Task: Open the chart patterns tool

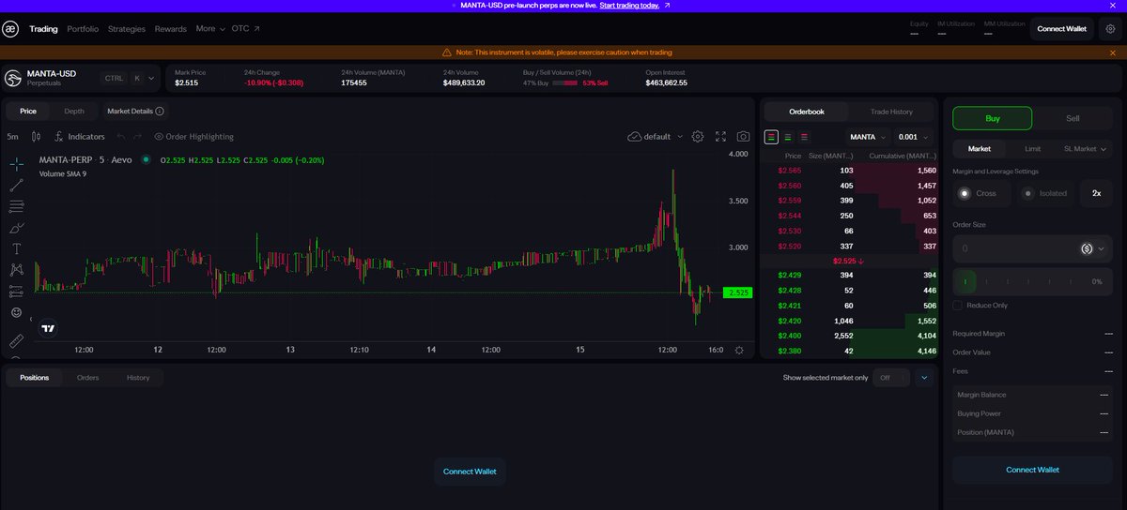Action: pyautogui.click(x=17, y=270)
